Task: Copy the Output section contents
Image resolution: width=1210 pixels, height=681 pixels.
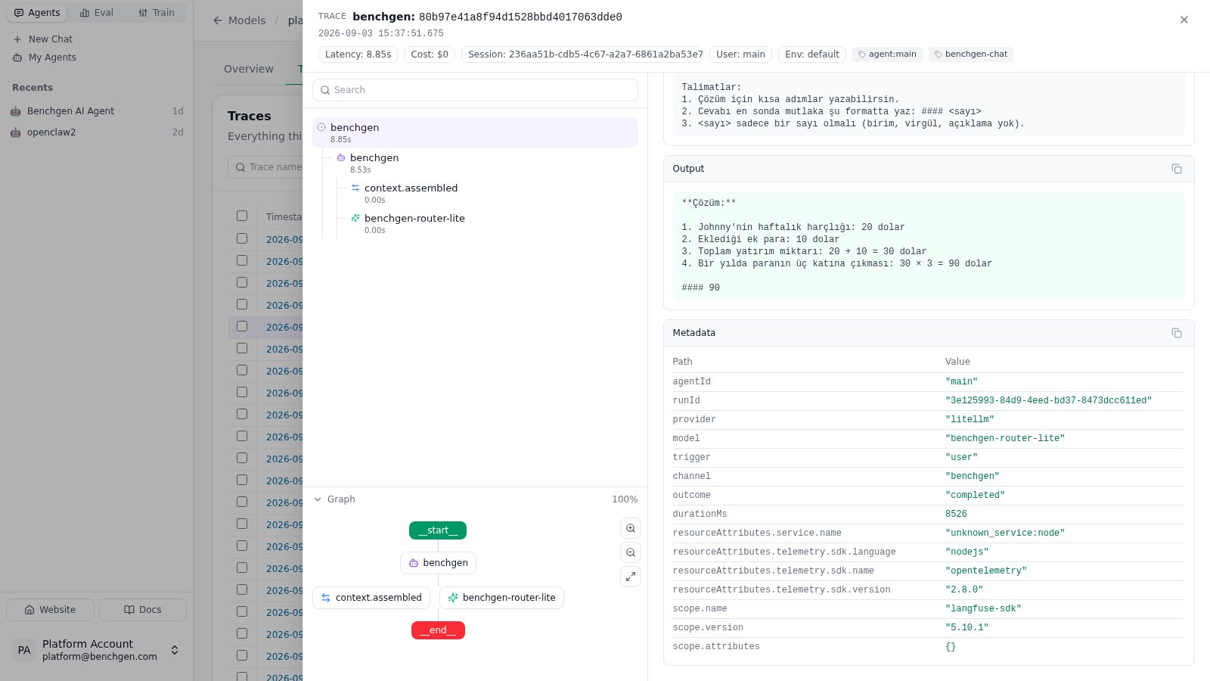Action: pyautogui.click(x=1177, y=169)
